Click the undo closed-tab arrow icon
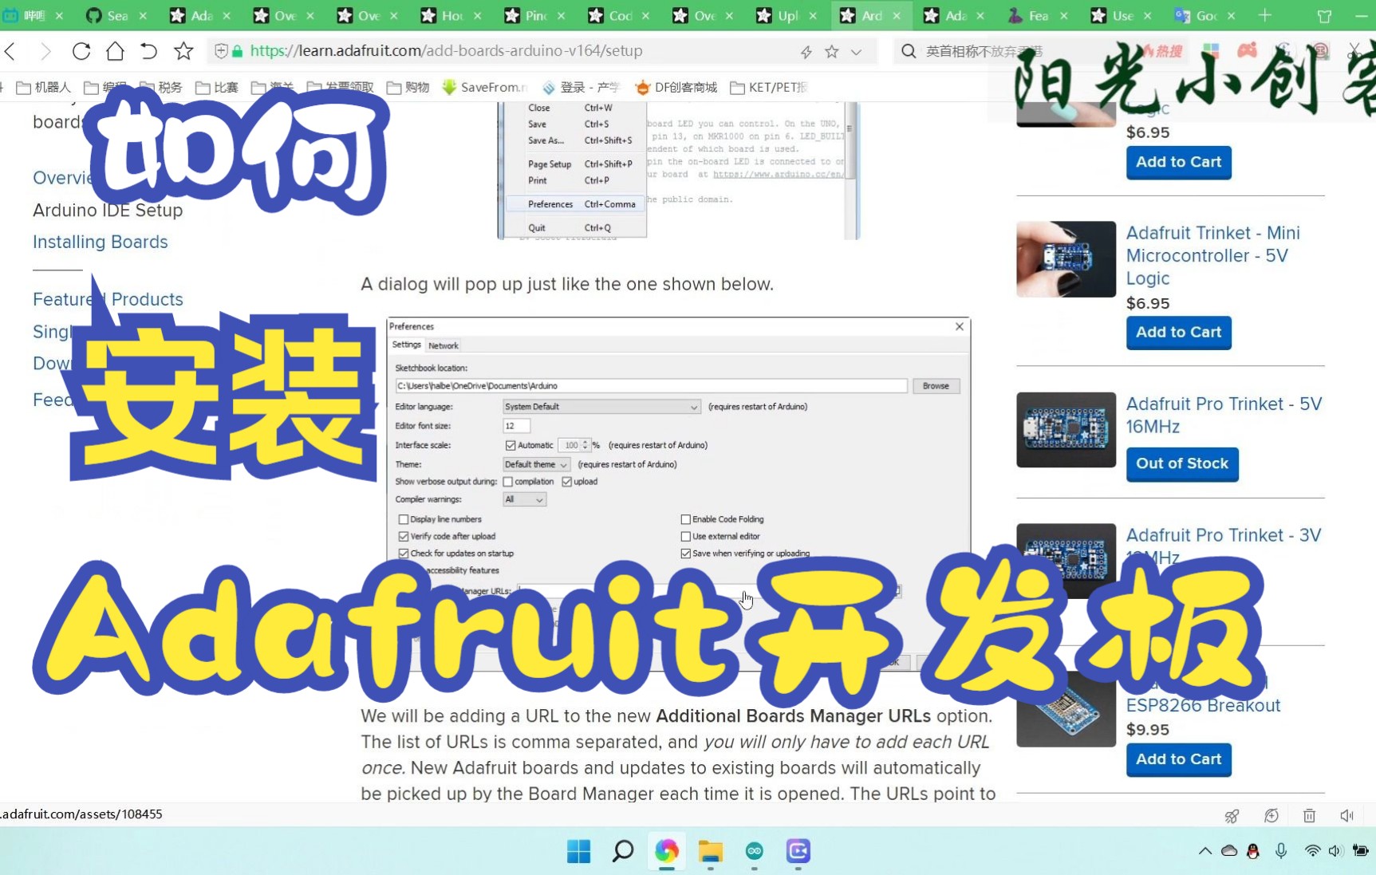Viewport: 1376px width, 875px height. pos(148,52)
